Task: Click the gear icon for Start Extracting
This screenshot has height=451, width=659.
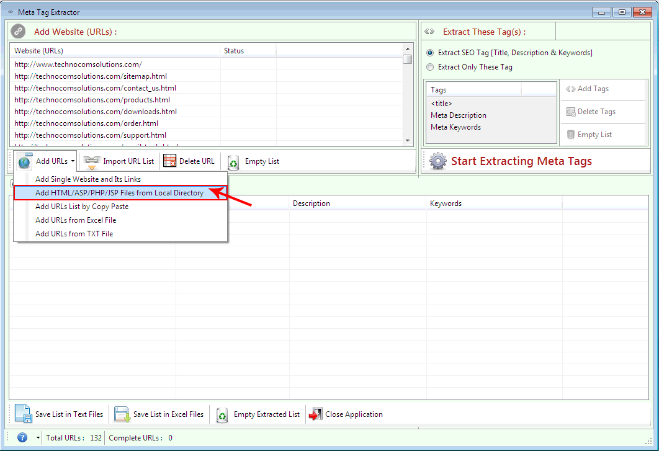Action: click(437, 161)
